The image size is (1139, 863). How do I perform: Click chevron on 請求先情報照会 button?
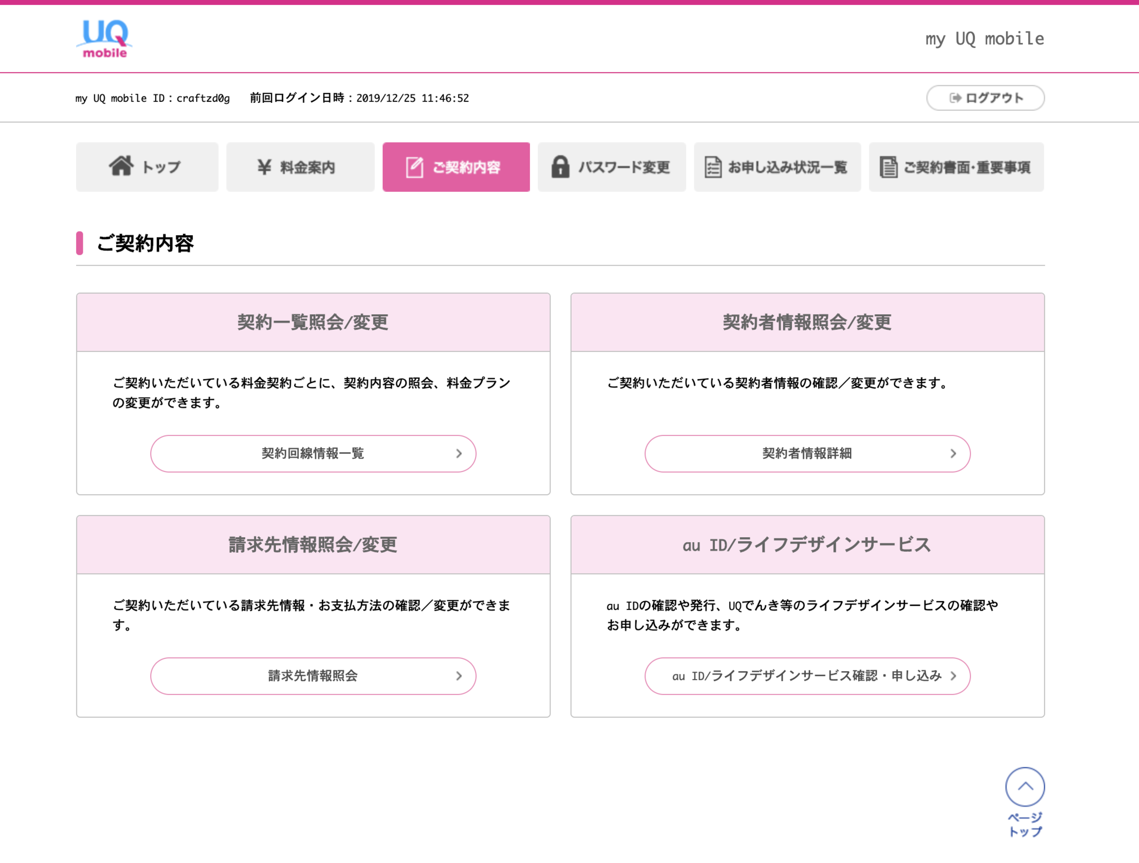459,676
